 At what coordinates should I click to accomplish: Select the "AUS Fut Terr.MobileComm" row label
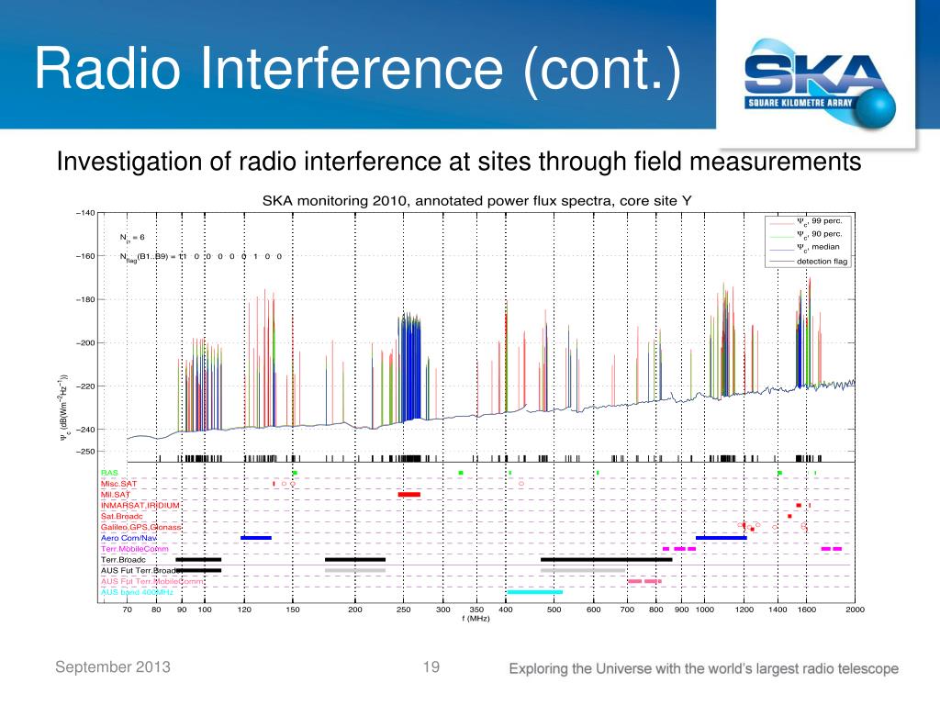(x=152, y=581)
